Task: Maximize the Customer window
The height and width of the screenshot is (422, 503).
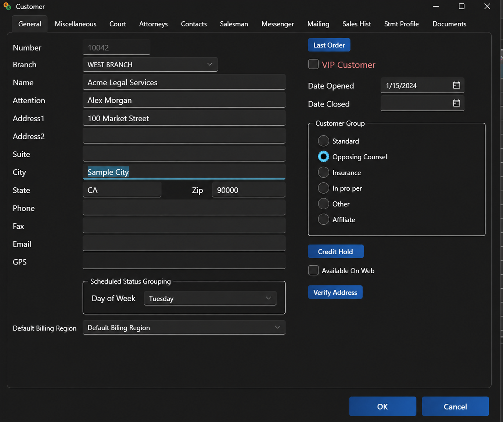Action: coord(461,6)
